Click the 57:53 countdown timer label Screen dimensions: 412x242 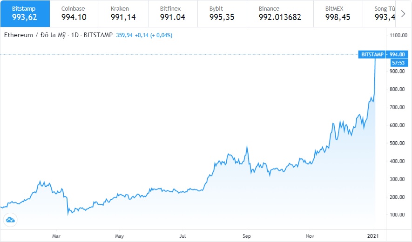[x=398, y=63]
